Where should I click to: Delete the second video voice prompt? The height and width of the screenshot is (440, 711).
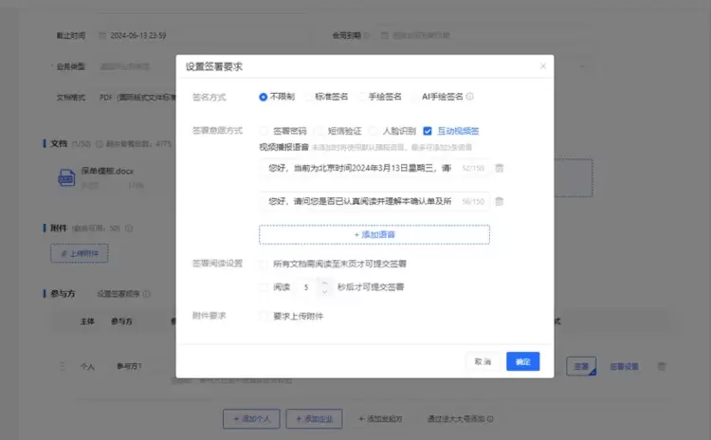500,201
